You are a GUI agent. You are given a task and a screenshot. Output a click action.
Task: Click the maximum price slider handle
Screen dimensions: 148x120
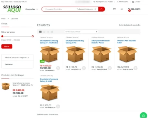pyautogui.click(x=33, y=36)
